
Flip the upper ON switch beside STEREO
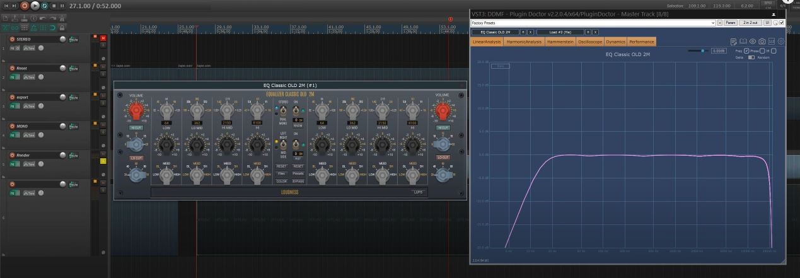click(296, 111)
